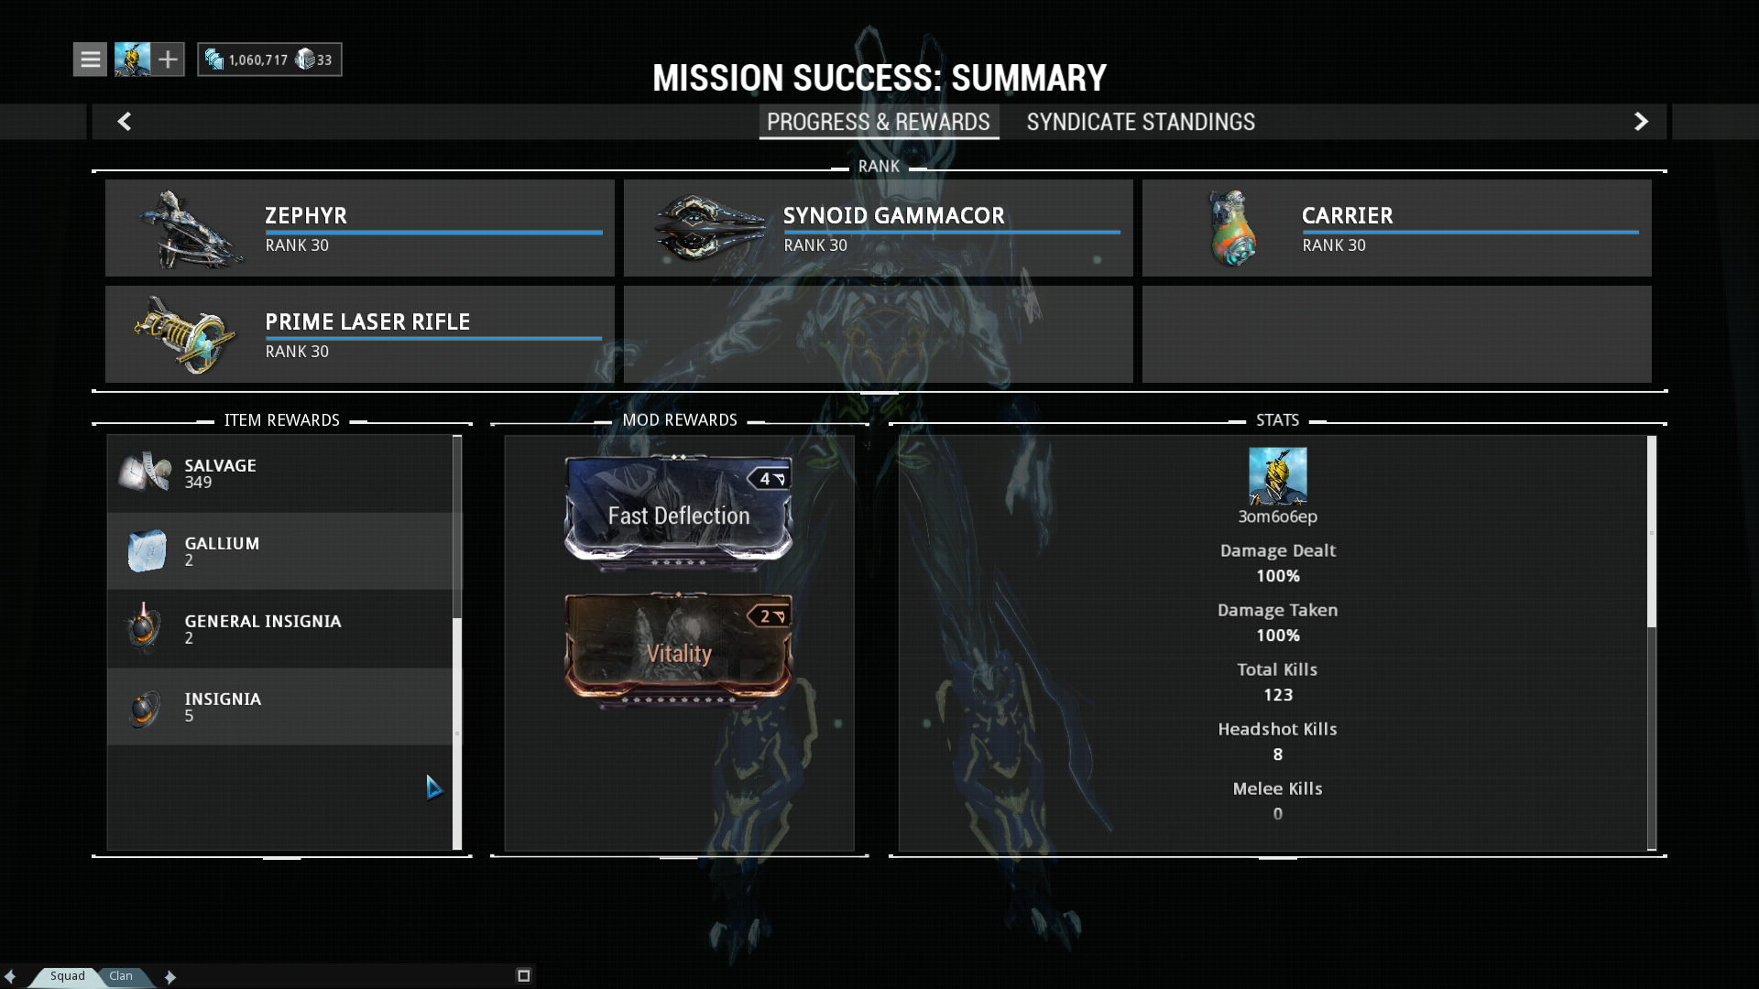Click the Vitality mod card
The image size is (1759, 989).
[679, 652]
